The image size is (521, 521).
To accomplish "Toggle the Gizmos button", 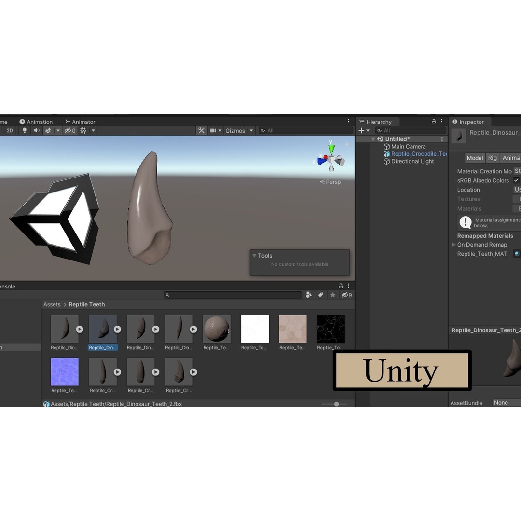I will (x=235, y=131).
